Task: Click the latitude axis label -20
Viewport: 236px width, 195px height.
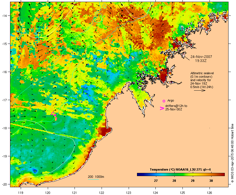Action: click(x=4, y=184)
